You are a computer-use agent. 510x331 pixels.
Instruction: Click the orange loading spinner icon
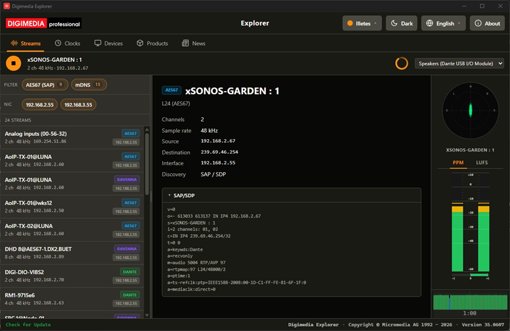coord(402,63)
